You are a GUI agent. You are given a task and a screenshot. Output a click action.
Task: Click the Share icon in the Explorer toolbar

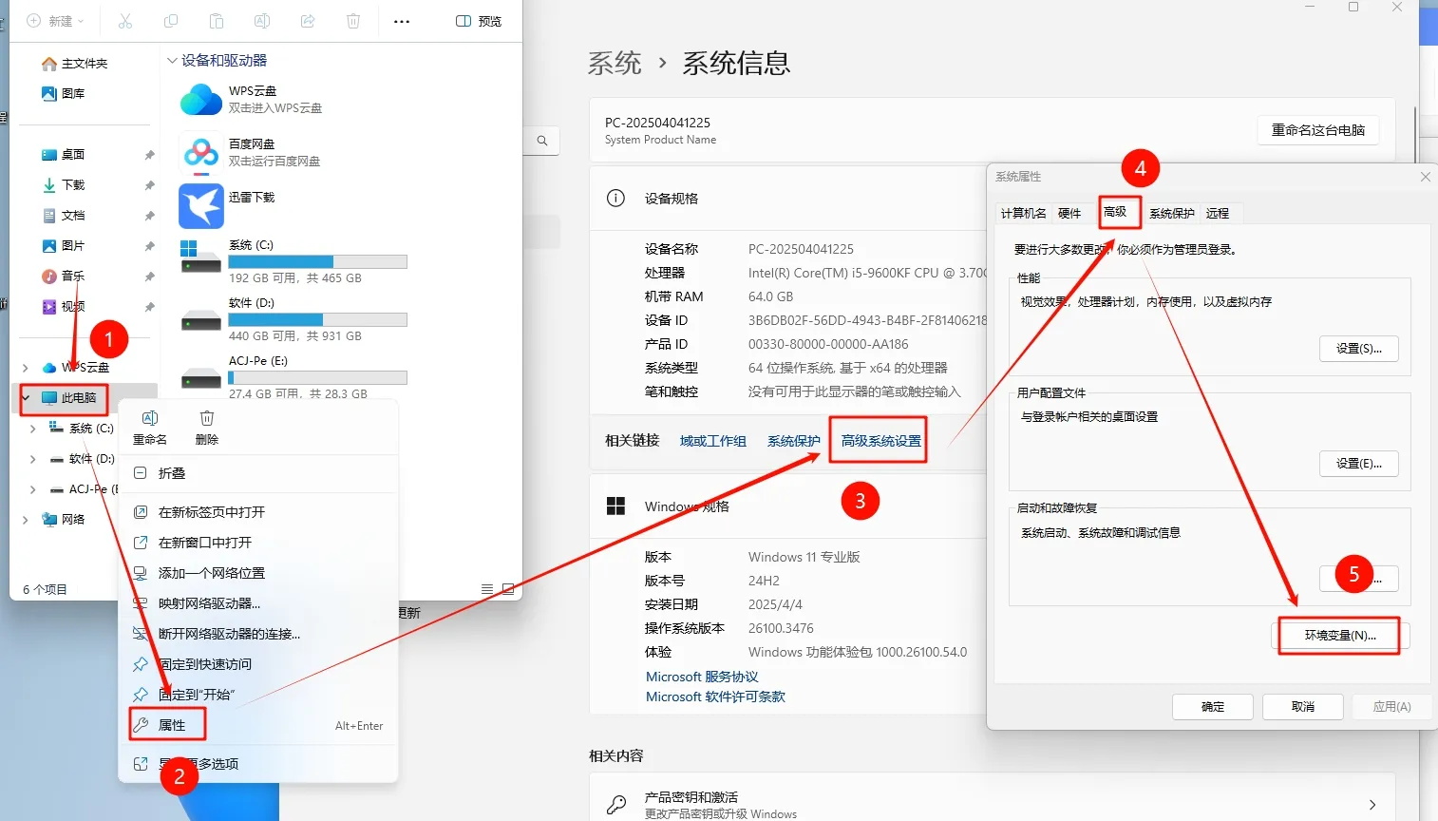click(x=308, y=20)
